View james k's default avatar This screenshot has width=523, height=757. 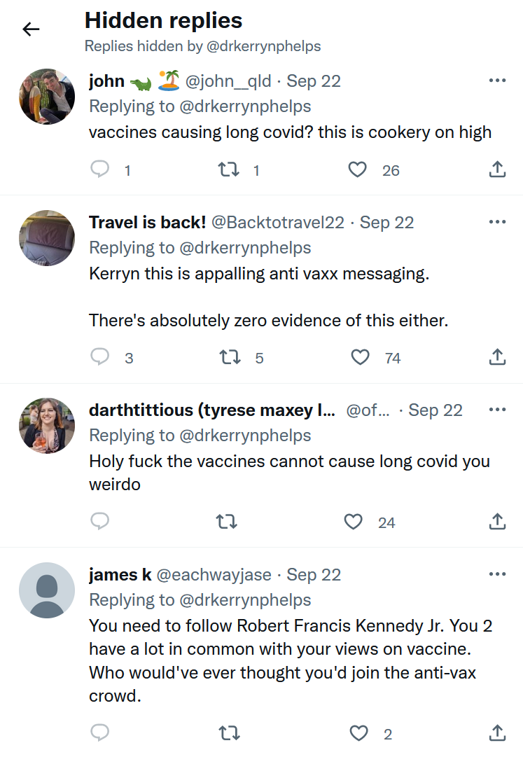click(x=46, y=590)
